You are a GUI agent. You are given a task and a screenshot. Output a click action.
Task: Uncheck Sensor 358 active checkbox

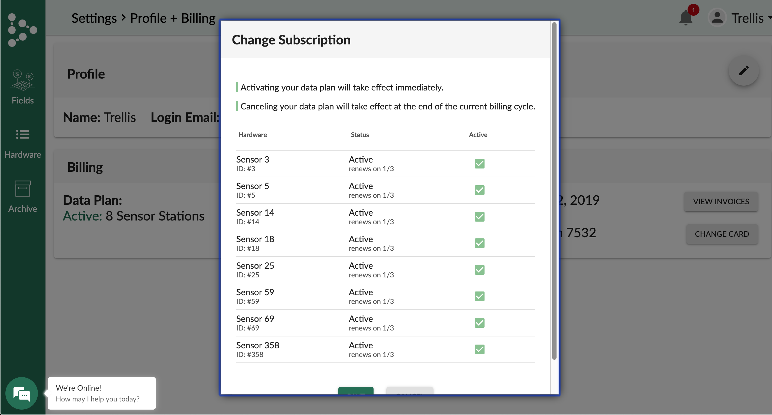(x=479, y=349)
